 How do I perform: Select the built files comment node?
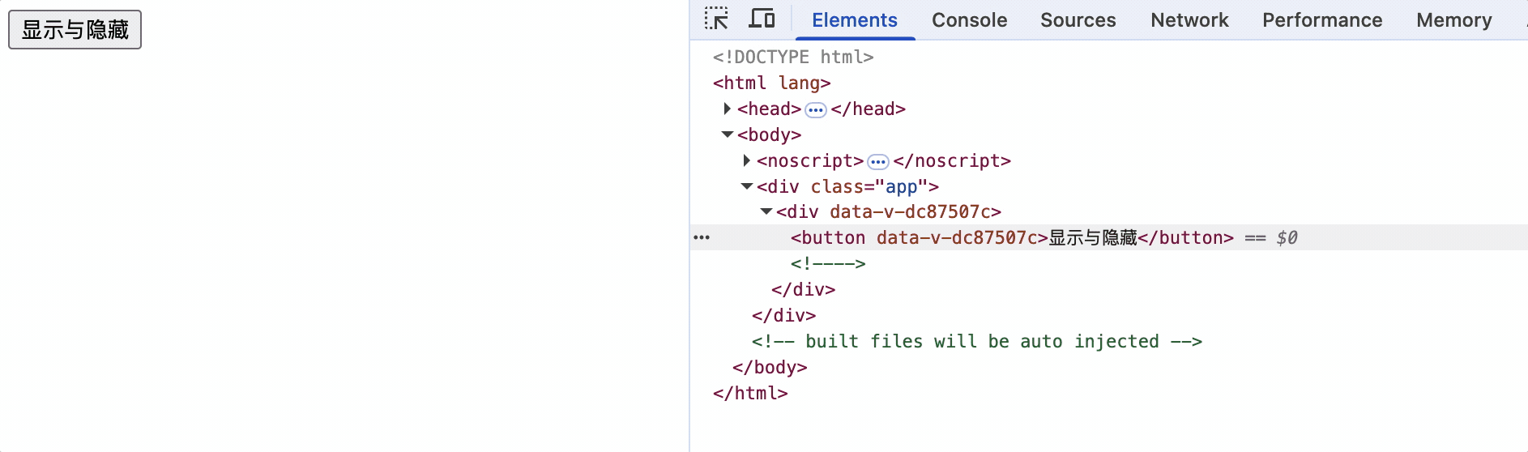click(x=976, y=341)
